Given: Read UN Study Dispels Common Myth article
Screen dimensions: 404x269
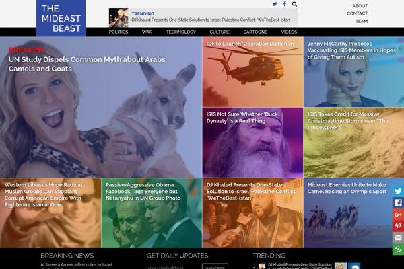Looking at the screenshot, I should (88, 64).
